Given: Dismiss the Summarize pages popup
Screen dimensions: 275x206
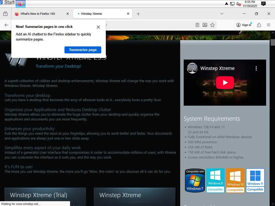Looking at the screenshot, I should 98,27.
